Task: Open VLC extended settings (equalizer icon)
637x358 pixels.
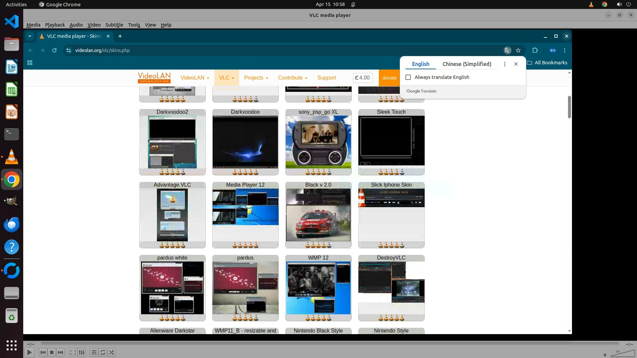Action: pos(82,352)
